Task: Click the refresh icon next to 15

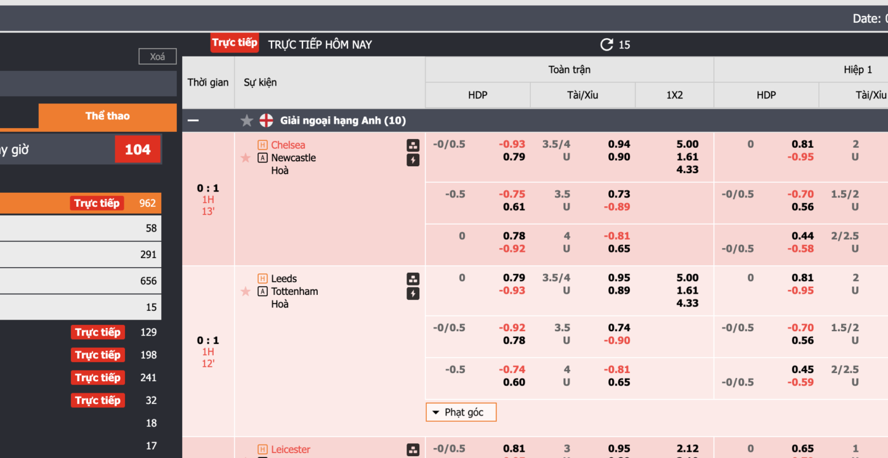Action: 606,44
